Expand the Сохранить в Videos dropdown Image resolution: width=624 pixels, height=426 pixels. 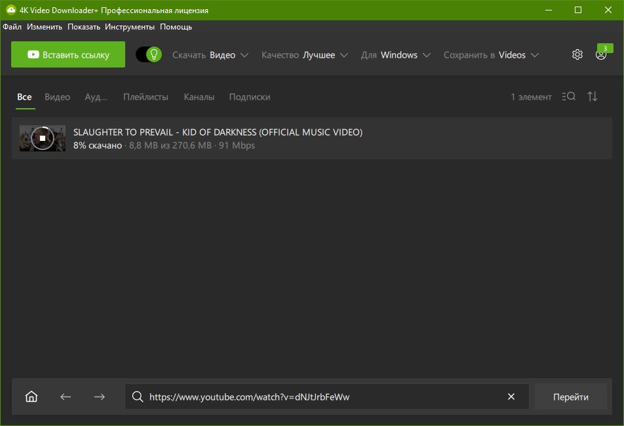pyautogui.click(x=491, y=55)
